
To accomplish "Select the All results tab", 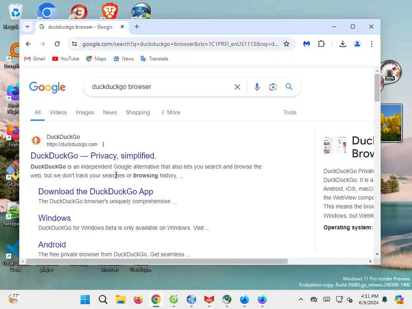I will [x=37, y=113].
